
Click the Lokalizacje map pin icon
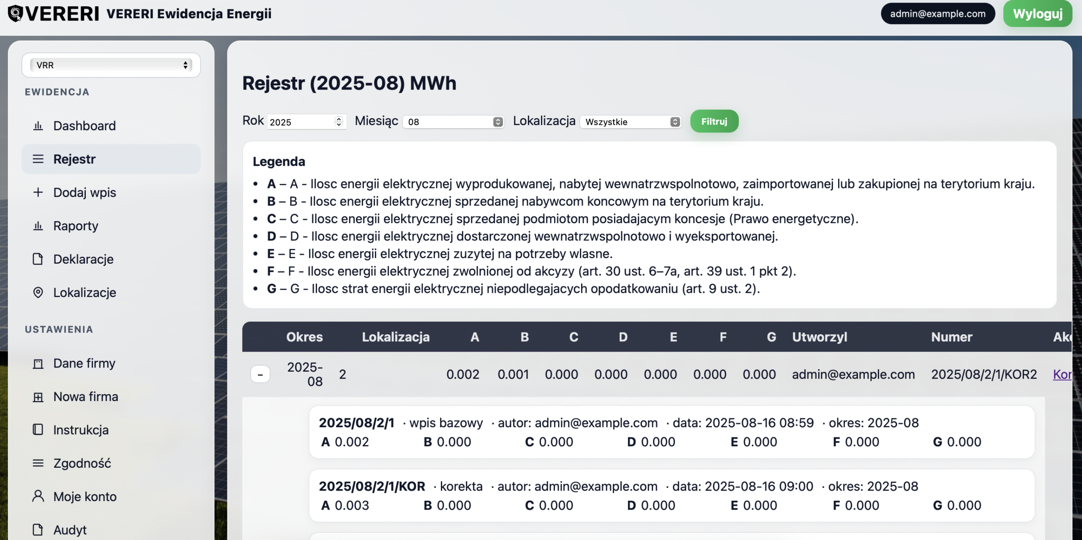[x=38, y=292]
